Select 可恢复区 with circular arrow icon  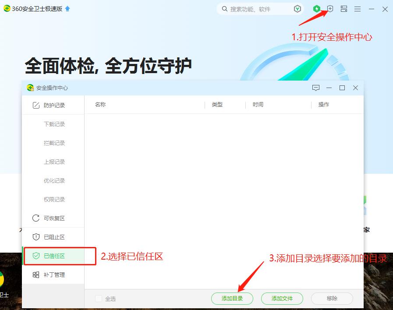53,218
